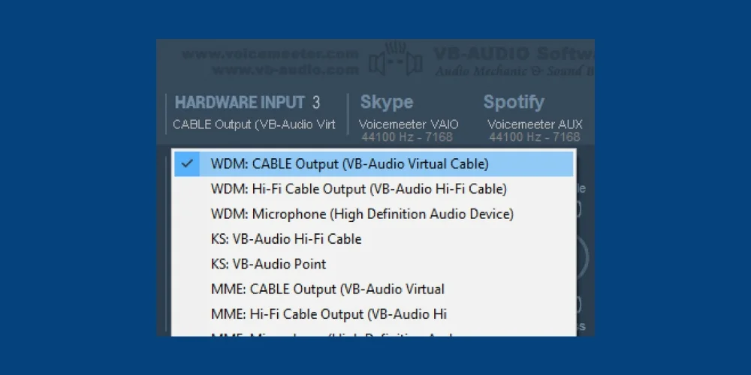
Task: Choose KS: VB-Audio Point entry
Action: pos(268,264)
